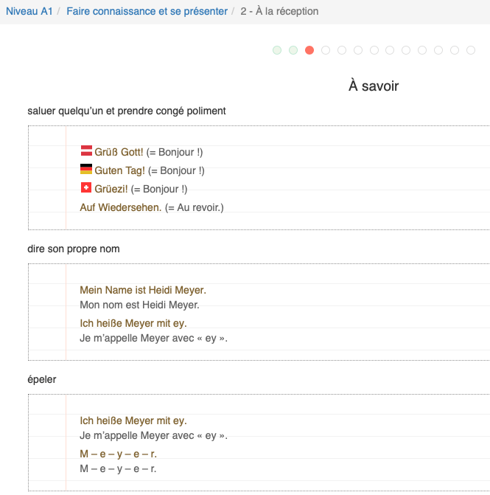Open the Niveau A1 breadcrumb link
Screen dimensions: 490x495
(29, 12)
